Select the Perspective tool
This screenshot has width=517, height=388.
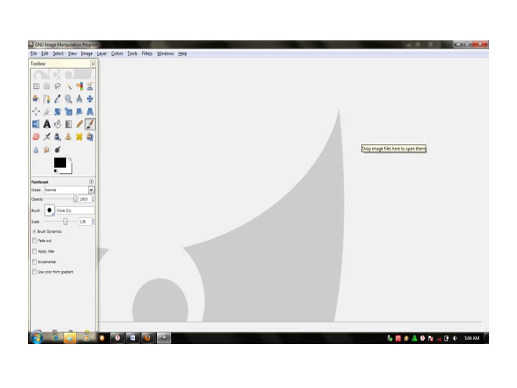[90, 112]
